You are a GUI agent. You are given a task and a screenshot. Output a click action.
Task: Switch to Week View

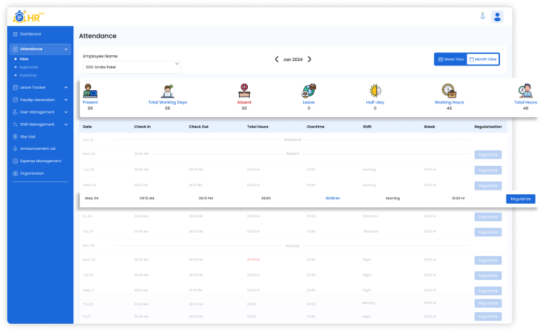[451, 59]
